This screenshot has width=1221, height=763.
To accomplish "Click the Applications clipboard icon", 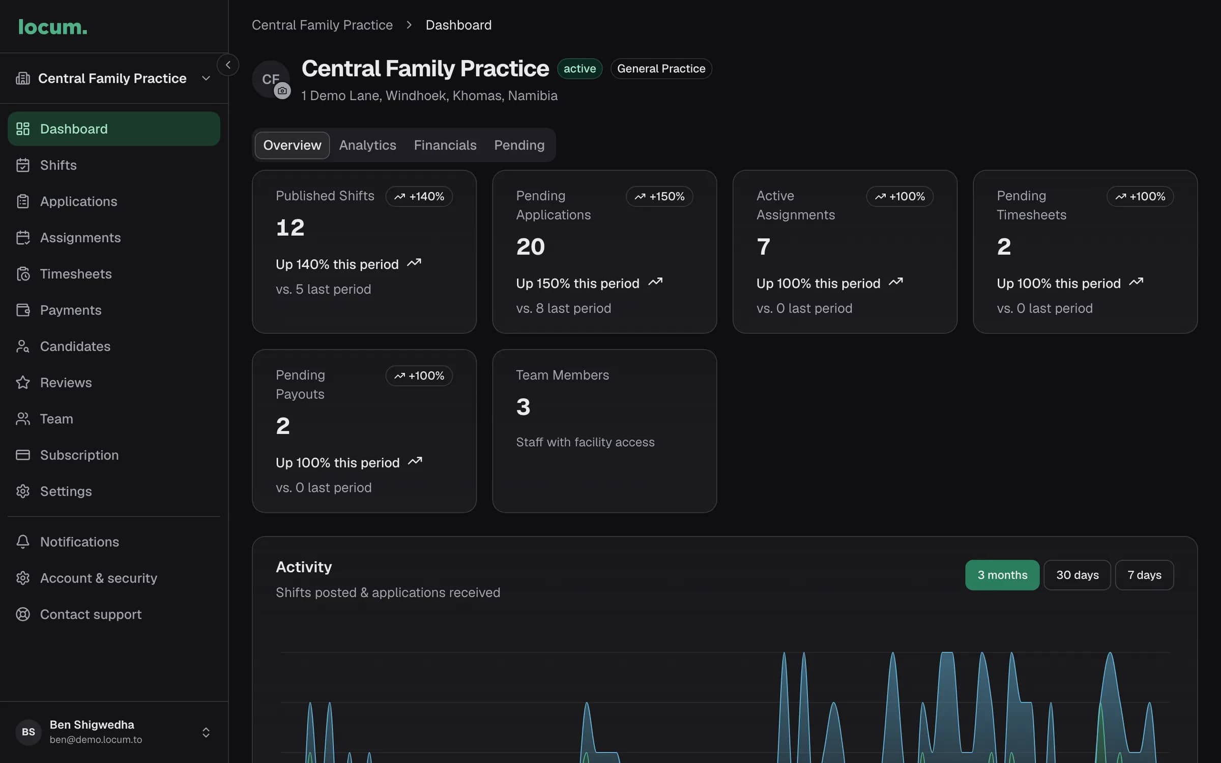I will [x=23, y=201].
